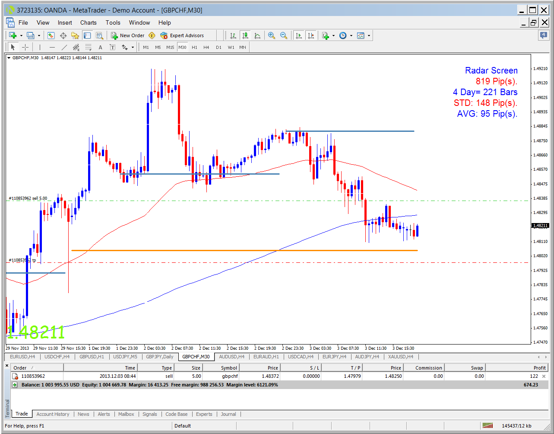Open a New Chart using the toolbar icon
The height and width of the screenshot is (434, 554).
pyautogui.click(x=13, y=35)
